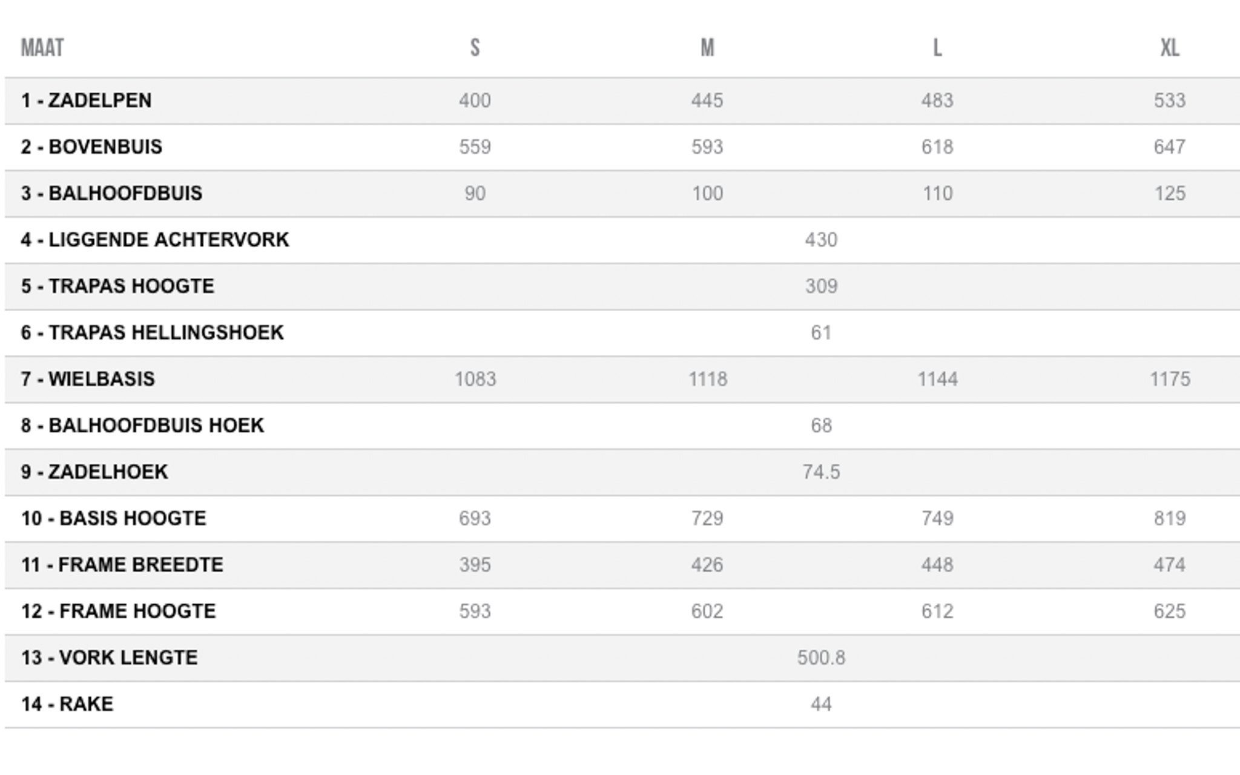Click the 1 - ZADELPEN row label
Viewport: 1240px width, 775px height.
(x=86, y=101)
